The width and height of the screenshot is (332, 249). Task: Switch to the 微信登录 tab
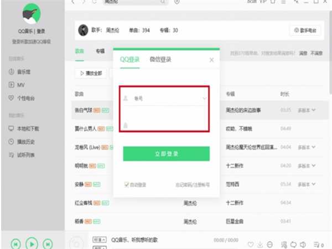click(160, 60)
